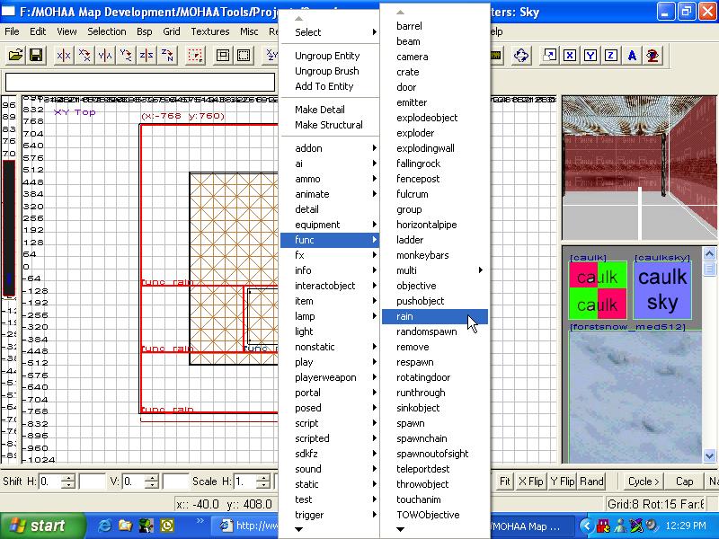Toggle the X axis scale lock button
The width and height of the screenshot is (719, 539).
coord(570,56)
